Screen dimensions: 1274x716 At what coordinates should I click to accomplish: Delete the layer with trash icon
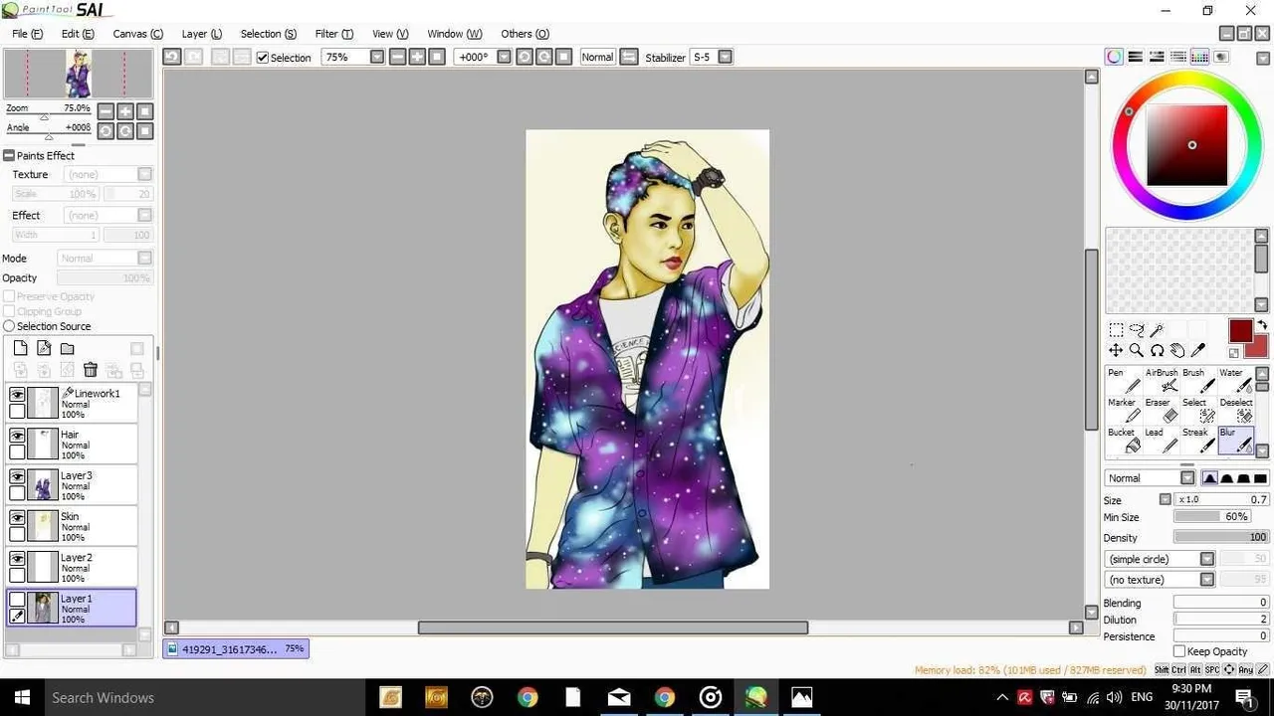pyautogui.click(x=91, y=370)
